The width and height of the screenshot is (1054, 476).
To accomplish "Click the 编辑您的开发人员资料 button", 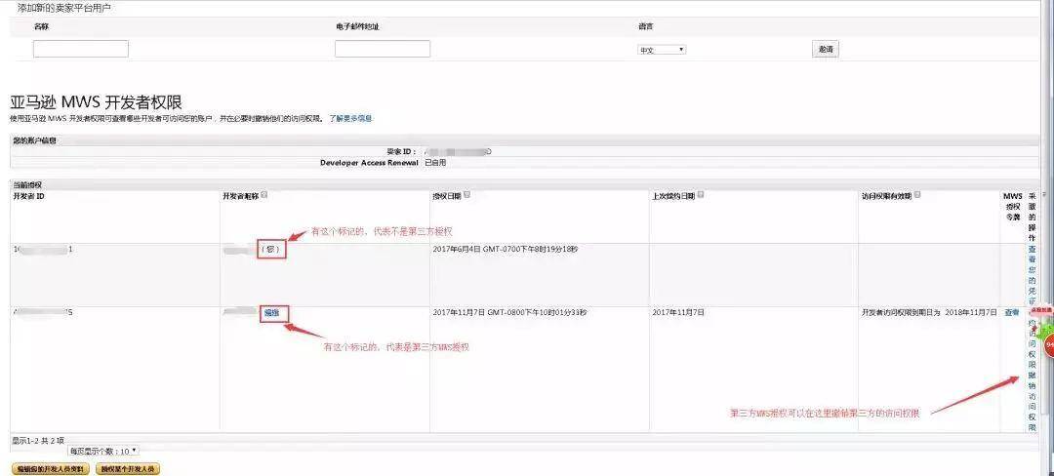I will click(x=51, y=469).
